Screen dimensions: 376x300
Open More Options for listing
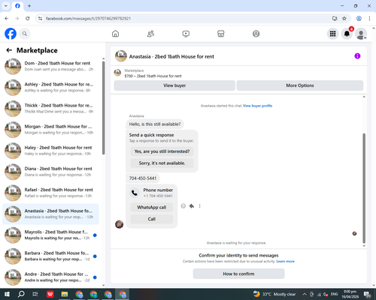coord(300,85)
